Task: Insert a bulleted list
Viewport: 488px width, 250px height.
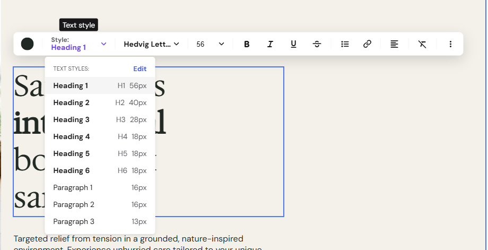Action: pyautogui.click(x=345, y=44)
